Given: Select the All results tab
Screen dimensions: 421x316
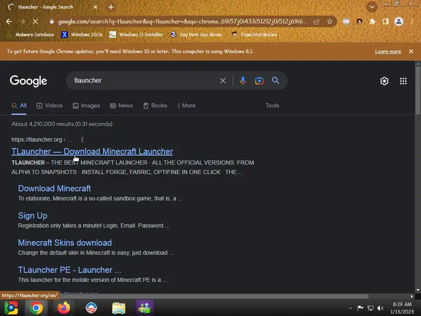Looking at the screenshot, I should click(x=19, y=106).
